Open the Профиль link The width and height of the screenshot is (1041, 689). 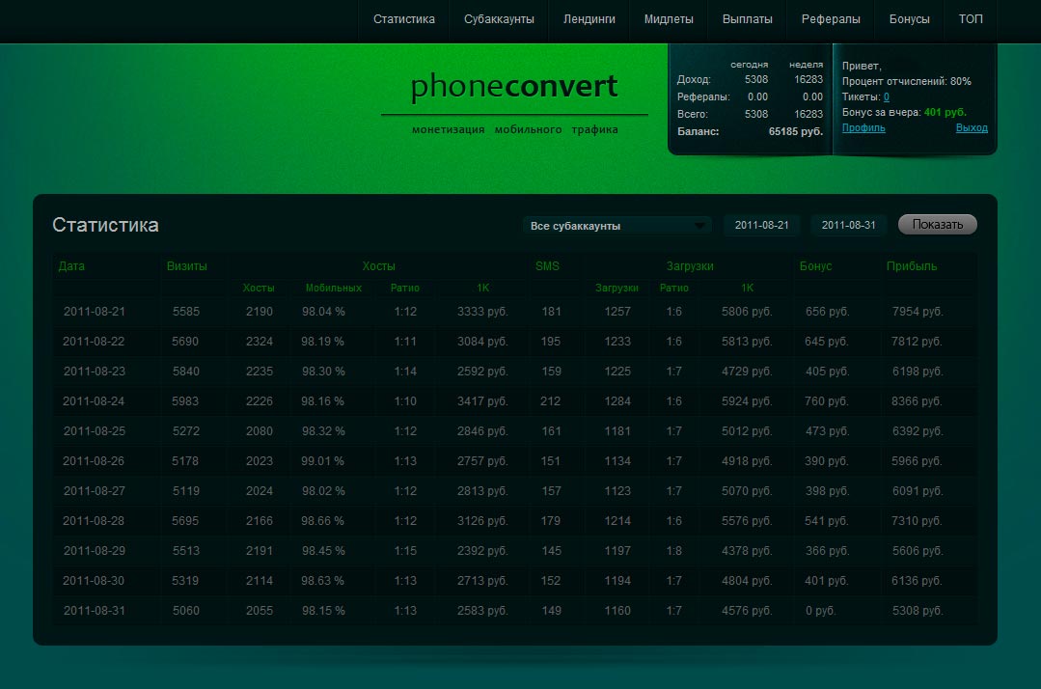863,127
